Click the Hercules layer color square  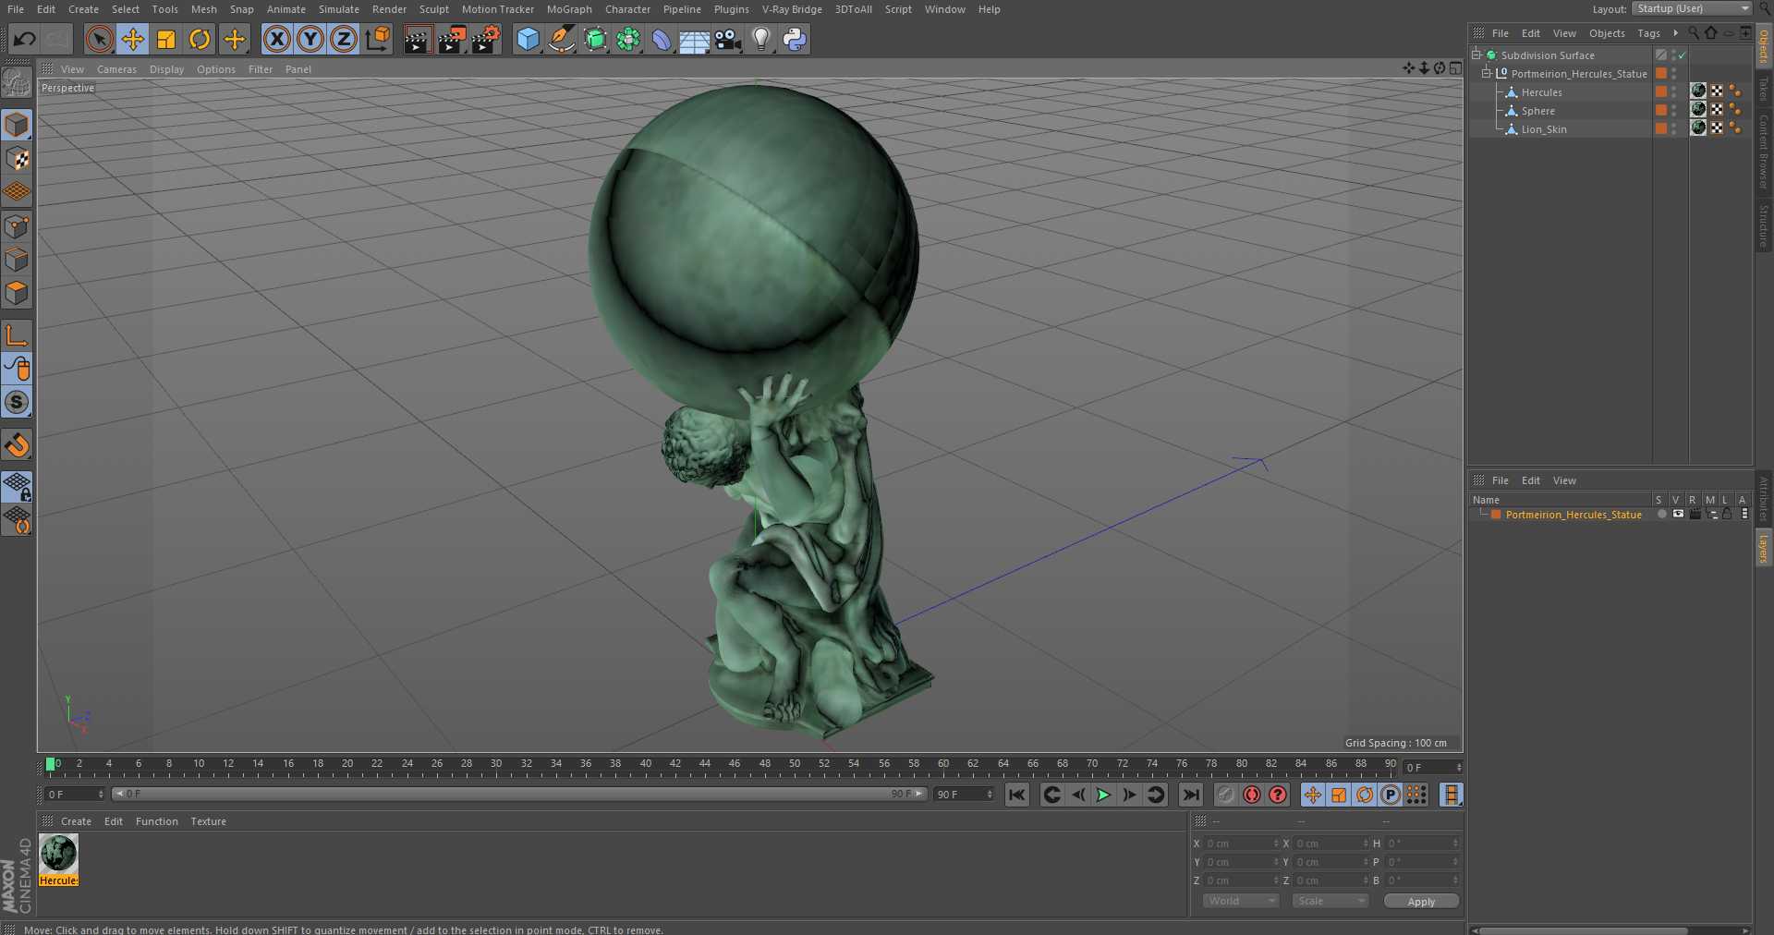tap(1661, 91)
